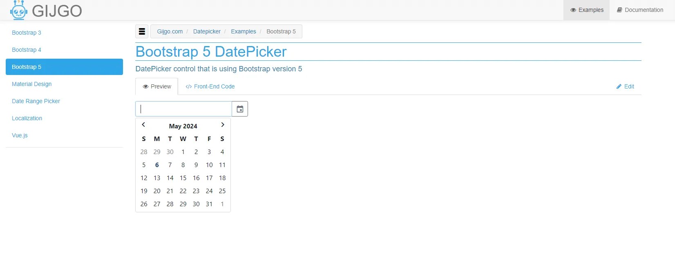Click the GIJGO robot logo
This screenshot has width=675, height=260.
tap(19, 10)
